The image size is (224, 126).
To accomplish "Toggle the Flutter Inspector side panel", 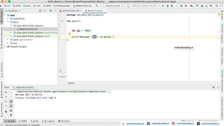I will click(222, 34).
